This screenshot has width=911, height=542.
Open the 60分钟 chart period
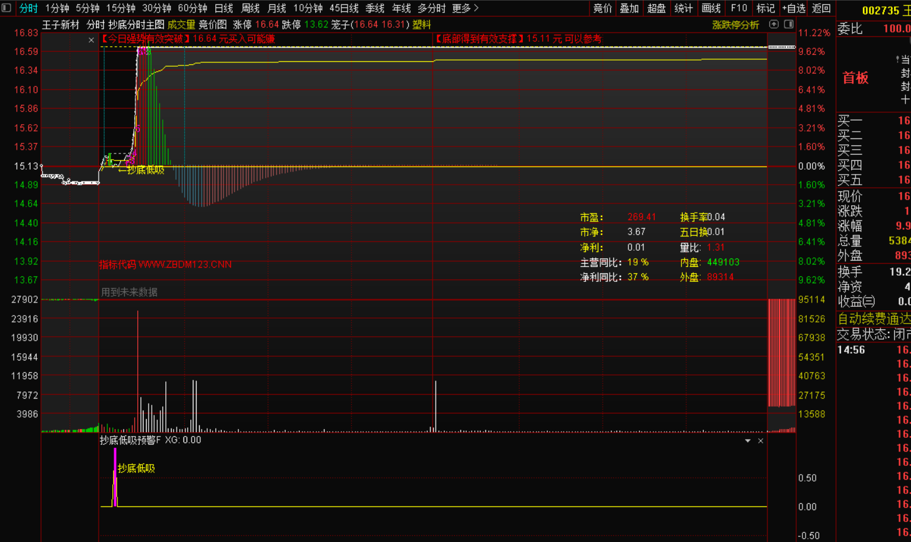[x=192, y=8]
